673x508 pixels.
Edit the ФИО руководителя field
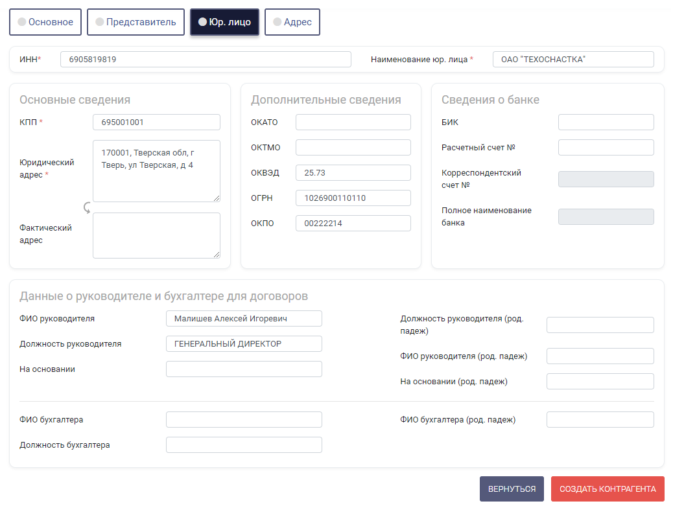pyautogui.click(x=244, y=318)
